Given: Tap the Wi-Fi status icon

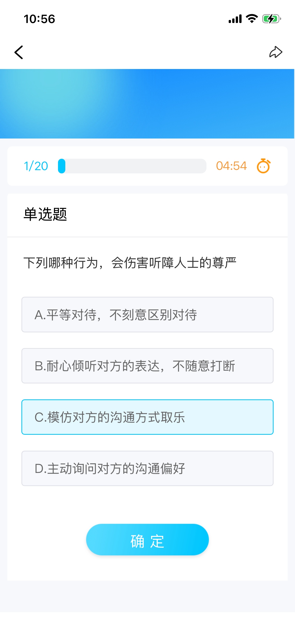Looking at the screenshot, I should coord(252,19).
